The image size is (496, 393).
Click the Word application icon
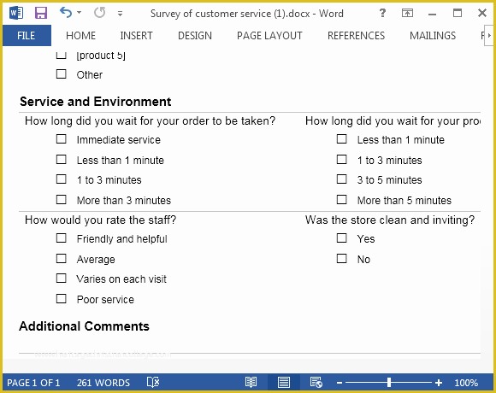pyautogui.click(x=16, y=13)
